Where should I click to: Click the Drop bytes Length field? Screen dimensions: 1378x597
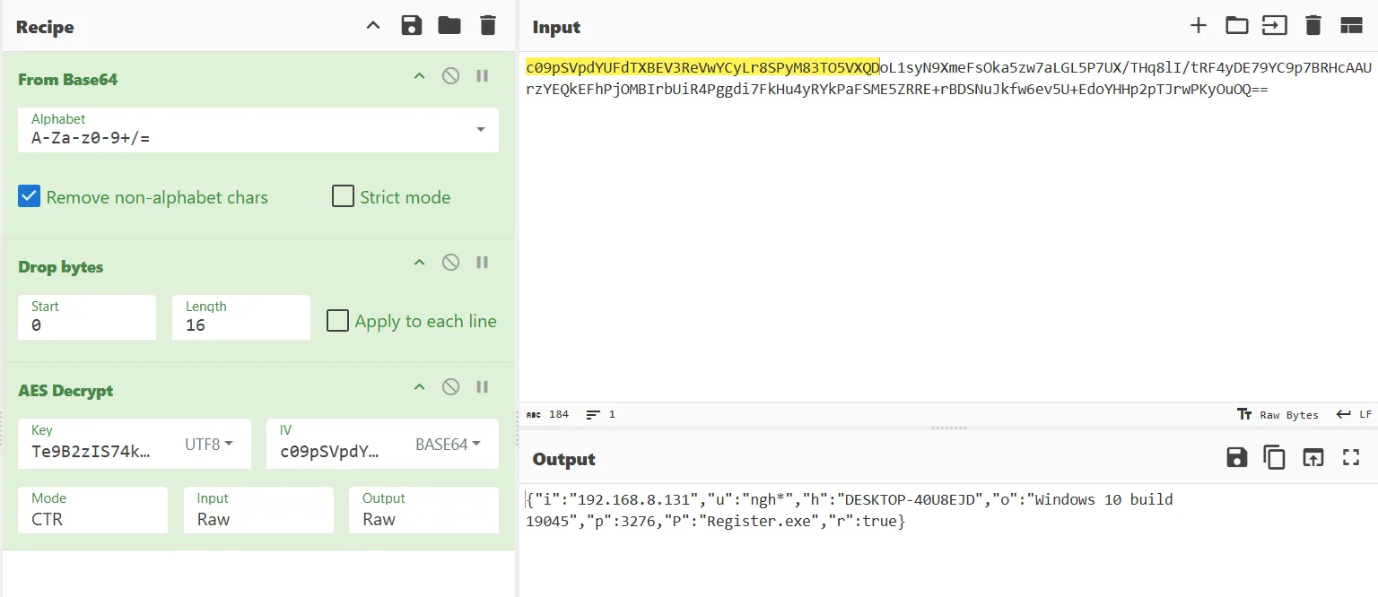240,325
